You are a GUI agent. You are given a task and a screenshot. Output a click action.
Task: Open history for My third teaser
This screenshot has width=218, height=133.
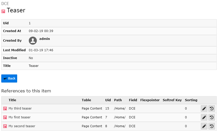click(211, 109)
